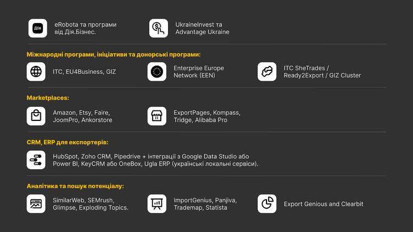Screen dimensions: 413x232
Task: Click the Marketplaces: heading
Action: [x=48, y=98]
